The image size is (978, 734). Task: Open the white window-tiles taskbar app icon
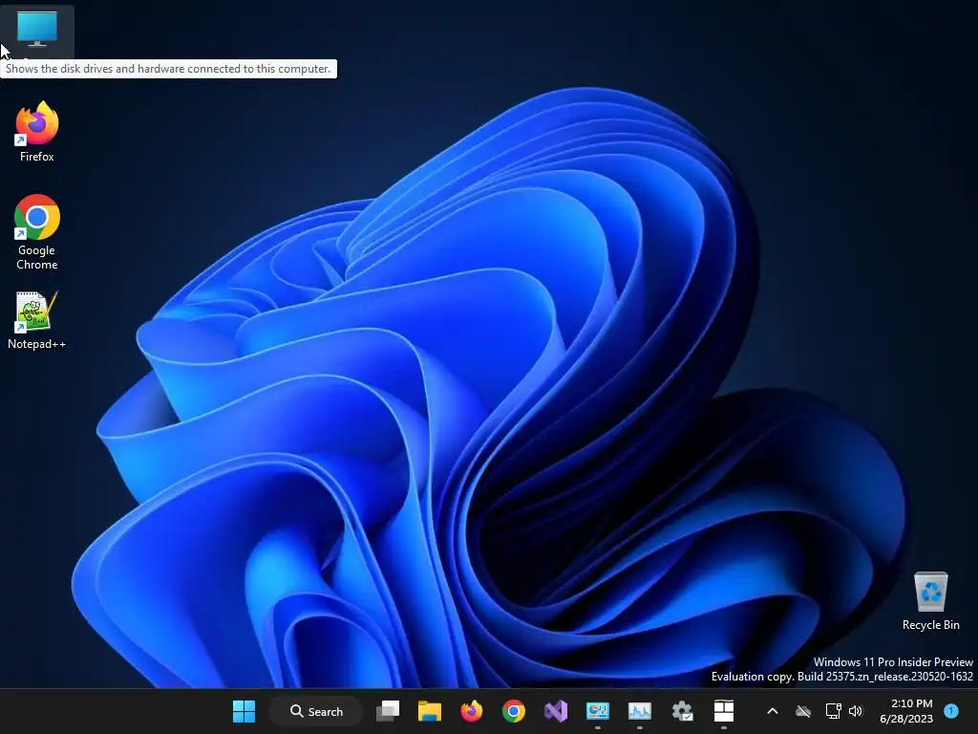click(x=724, y=711)
